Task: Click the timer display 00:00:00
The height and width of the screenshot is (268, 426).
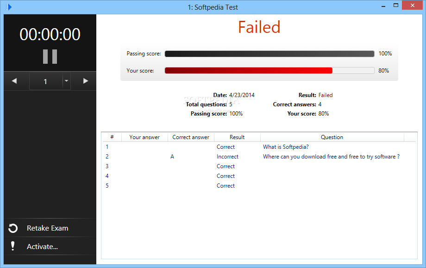Action: click(x=50, y=34)
